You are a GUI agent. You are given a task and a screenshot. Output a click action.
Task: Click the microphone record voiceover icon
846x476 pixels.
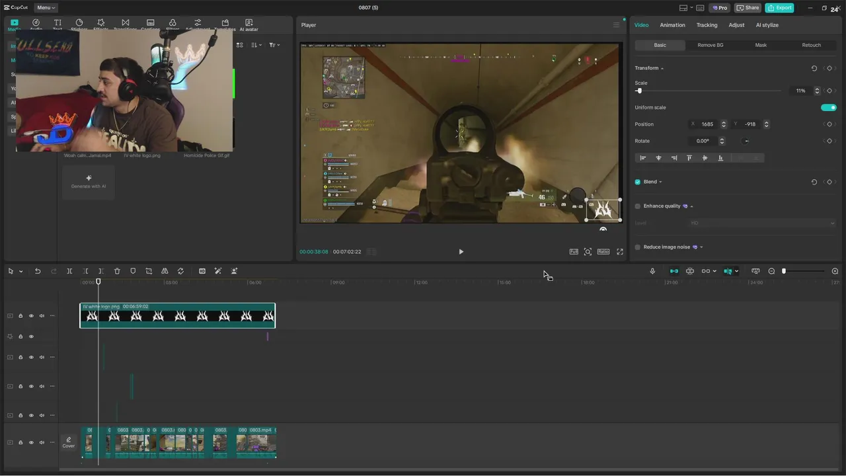tap(652, 271)
